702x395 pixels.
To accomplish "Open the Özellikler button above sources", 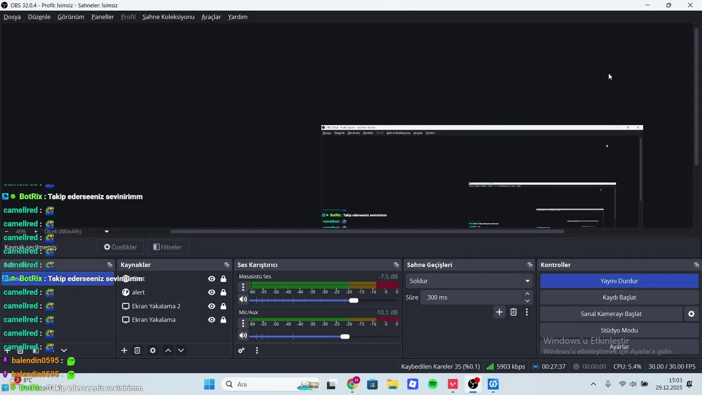I will [x=121, y=247].
